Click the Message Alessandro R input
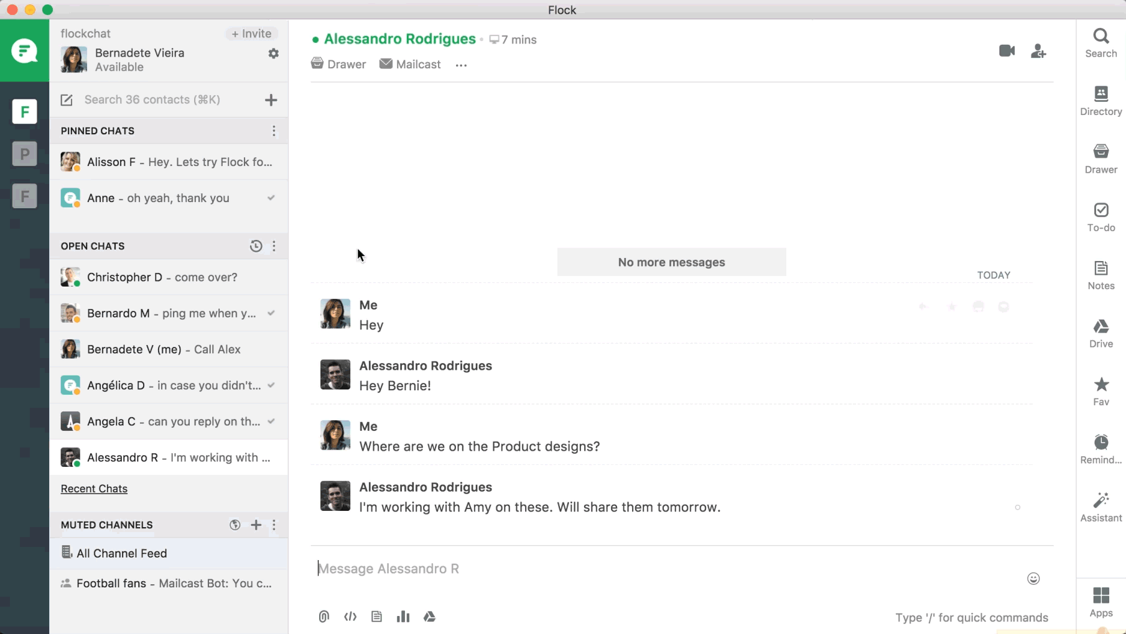Image resolution: width=1126 pixels, height=634 pixels. 666,569
